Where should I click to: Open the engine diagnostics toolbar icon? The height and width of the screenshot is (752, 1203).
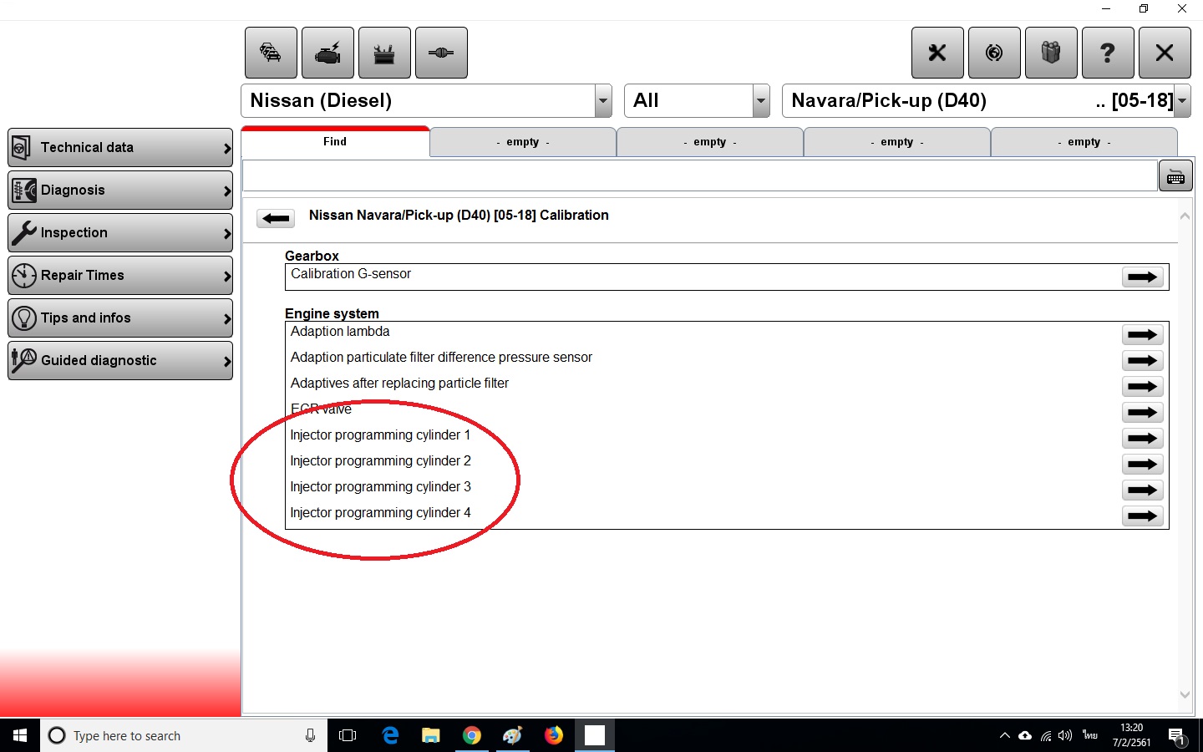coord(327,53)
